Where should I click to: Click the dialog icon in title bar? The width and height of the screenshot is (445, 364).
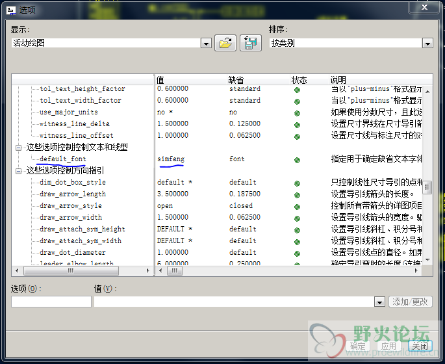coord(11,10)
